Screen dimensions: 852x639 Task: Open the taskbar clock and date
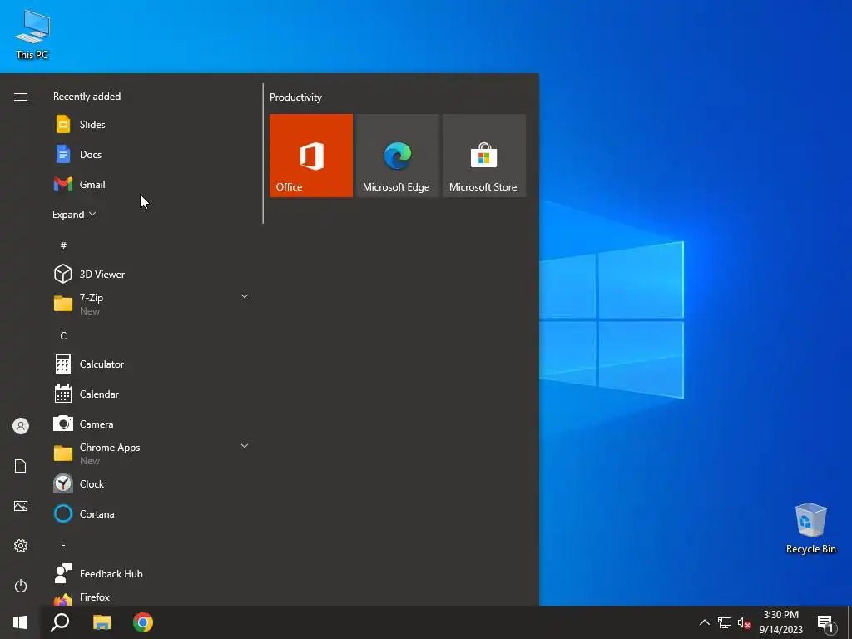780,622
